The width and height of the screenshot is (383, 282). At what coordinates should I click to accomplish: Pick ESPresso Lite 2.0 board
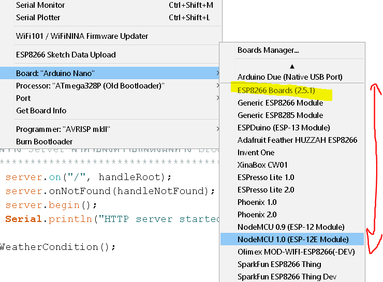click(x=292, y=190)
